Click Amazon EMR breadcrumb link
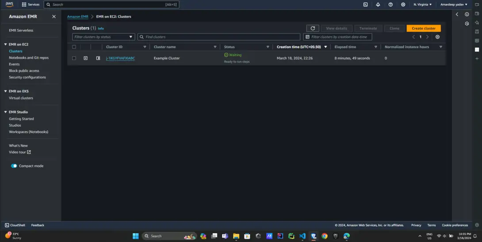This screenshot has height=242, width=482. coord(78,17)
